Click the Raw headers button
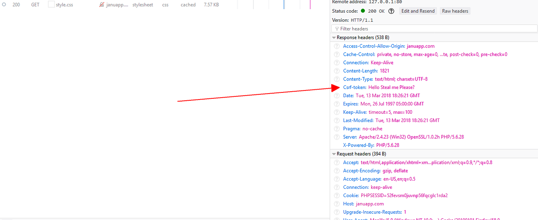The width and height of the screenshot is (538, 220). point(455,11)
